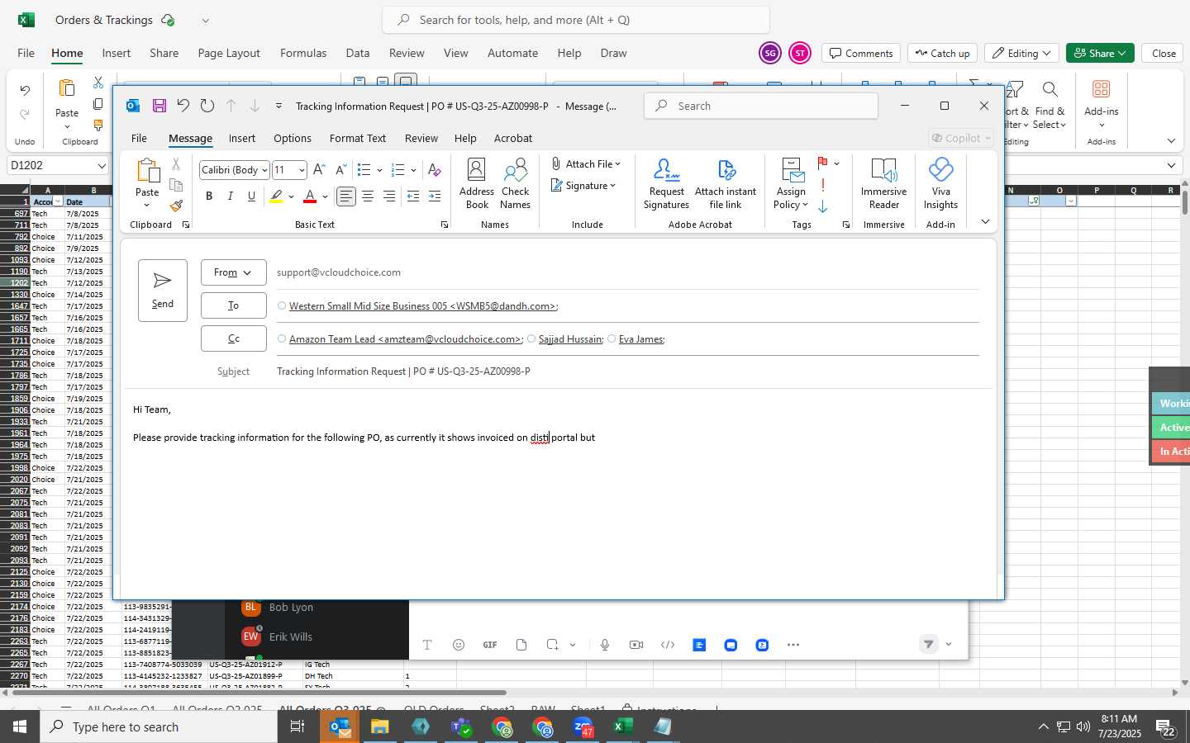Screen dimensions: 1190x743
Task: Decrease font size with Shrink Font icon
Action: coord(340,170)
